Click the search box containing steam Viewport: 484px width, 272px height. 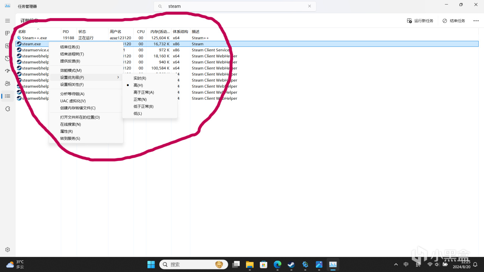point(235,6)
